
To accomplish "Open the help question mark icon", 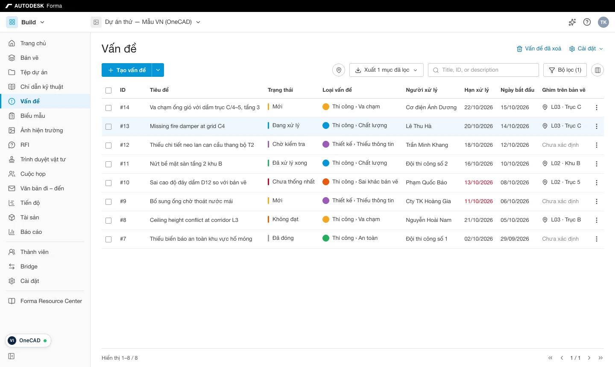I will (587, 22).
